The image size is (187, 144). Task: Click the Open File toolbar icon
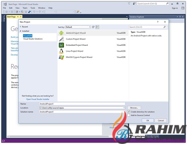click(22, 12)
